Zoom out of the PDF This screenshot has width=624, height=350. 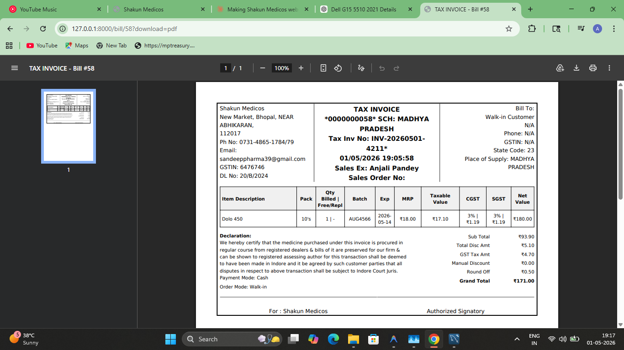tap(263, 68)
